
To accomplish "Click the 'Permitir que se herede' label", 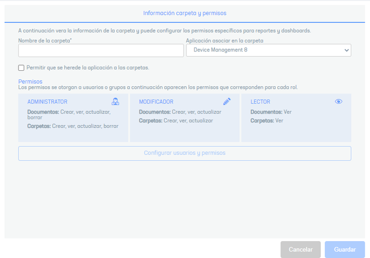I will click(x=88, y=68).
